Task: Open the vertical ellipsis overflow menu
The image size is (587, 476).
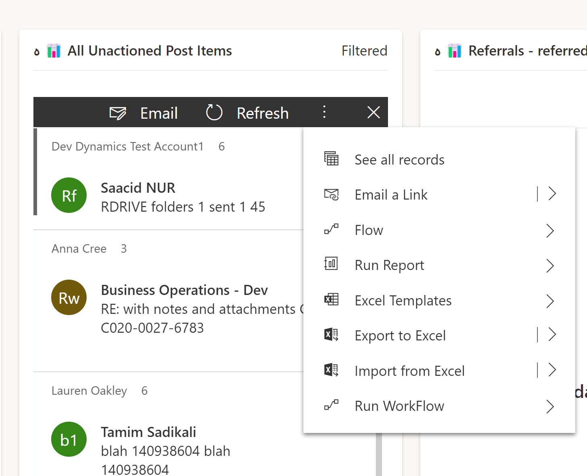Action: point(324,112)
